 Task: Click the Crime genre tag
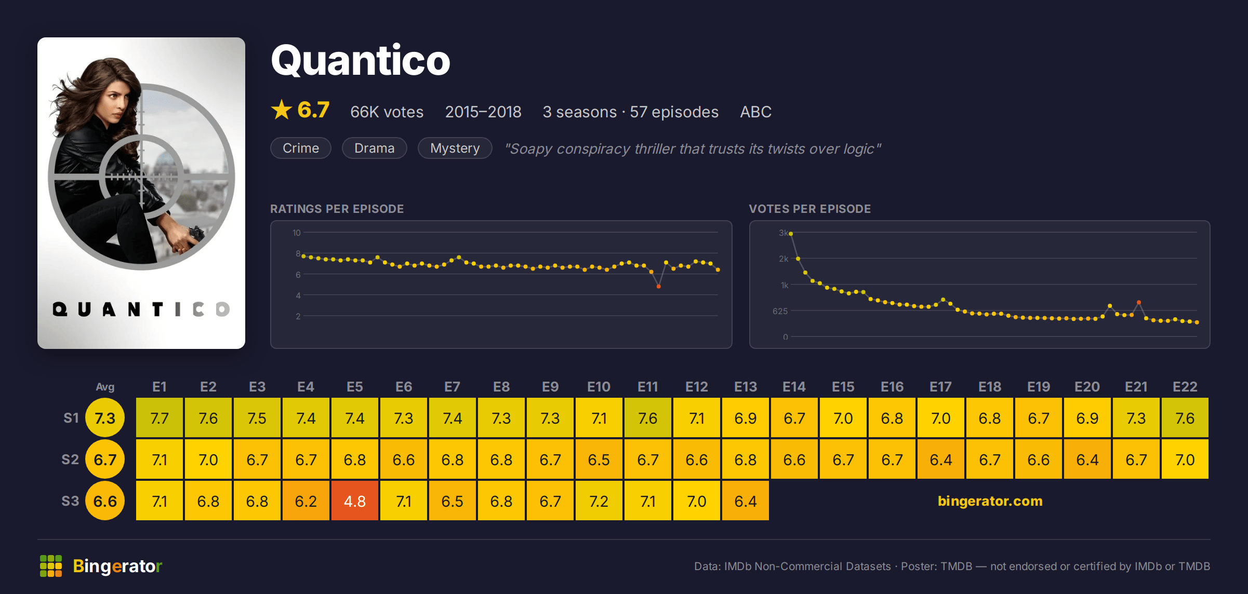(301, 148)
